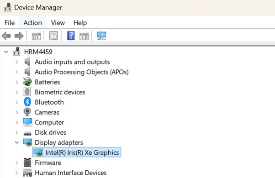Expand the Bluetooth chevron
The width and height of the screenshot is (275, 178).
point(16,102)
